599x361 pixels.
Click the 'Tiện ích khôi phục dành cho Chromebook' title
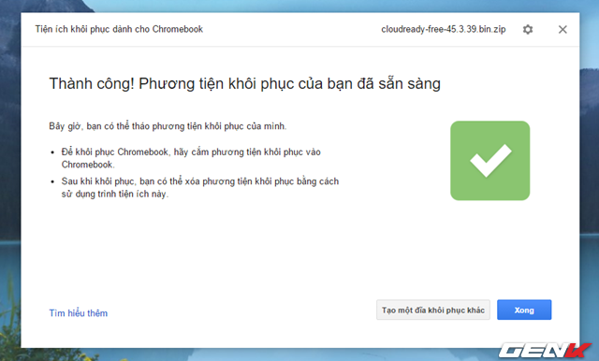119,29
